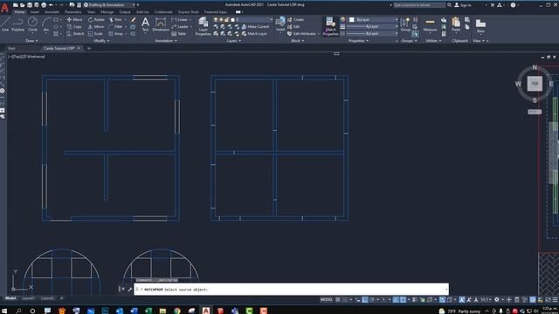
Task: Click the Trim tool
Action: tap(115, 19)
